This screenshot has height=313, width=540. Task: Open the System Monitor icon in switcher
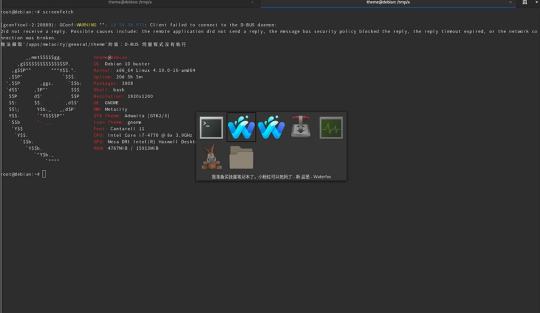(331, 128)
